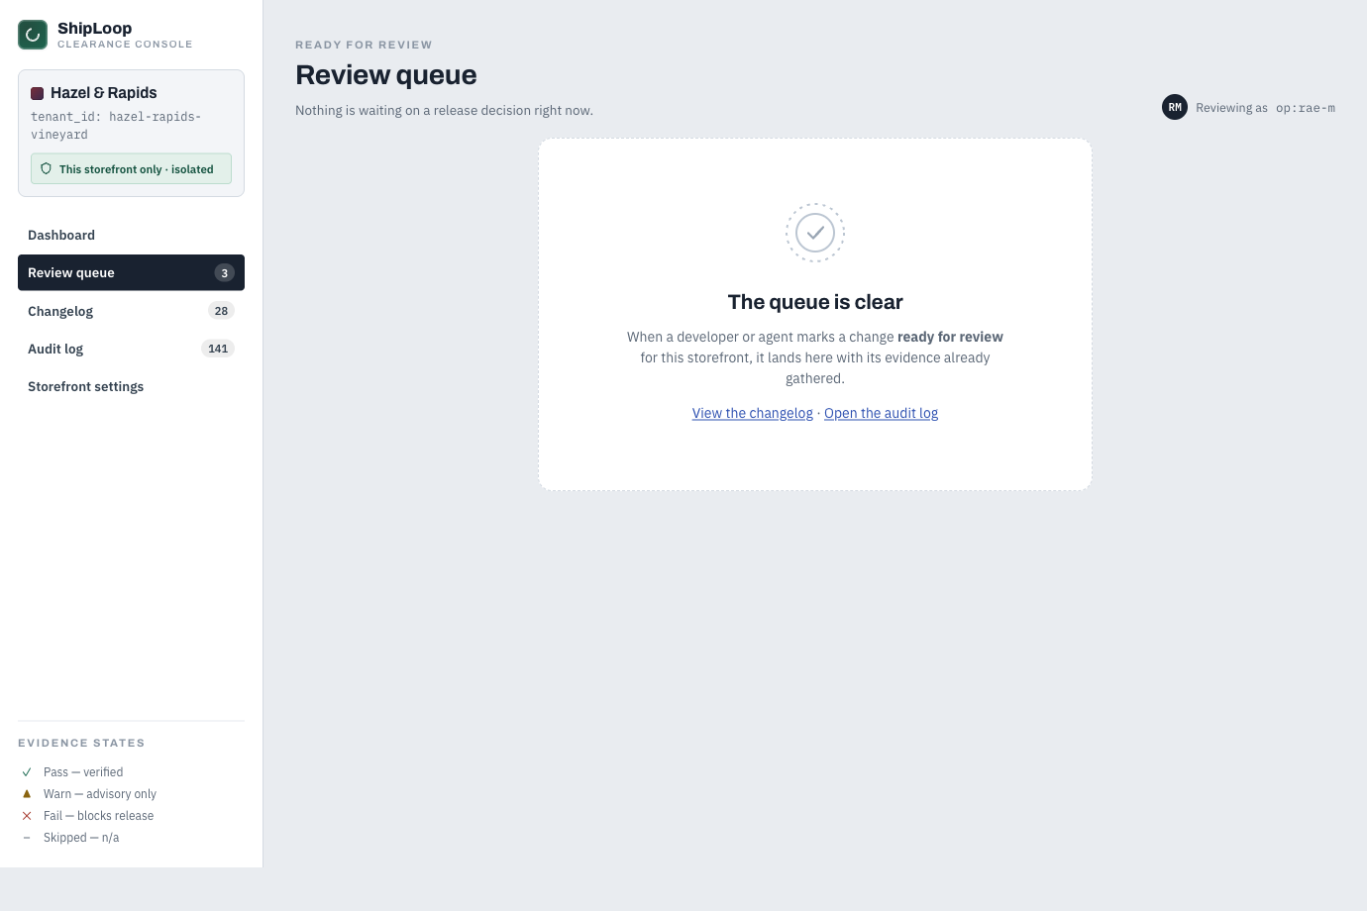Click the shield icon in isolated badge
Viewport: 1367px width, 911px height.
click(x=46, y=168)
